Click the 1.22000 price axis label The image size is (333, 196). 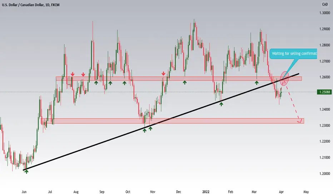point(324,141)
